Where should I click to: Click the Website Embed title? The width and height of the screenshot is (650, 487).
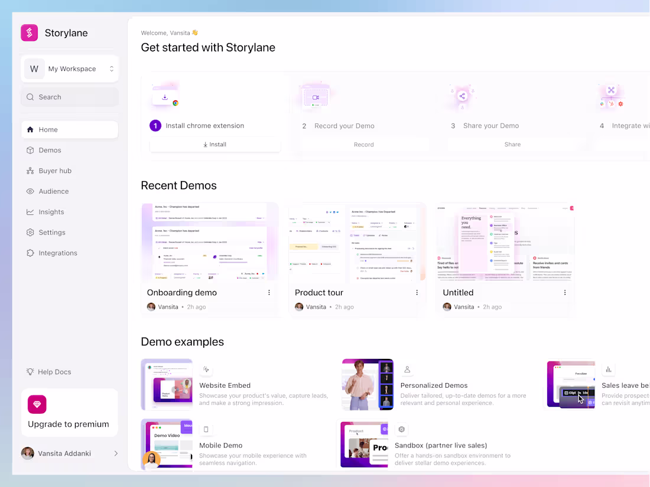pos(225,385)
